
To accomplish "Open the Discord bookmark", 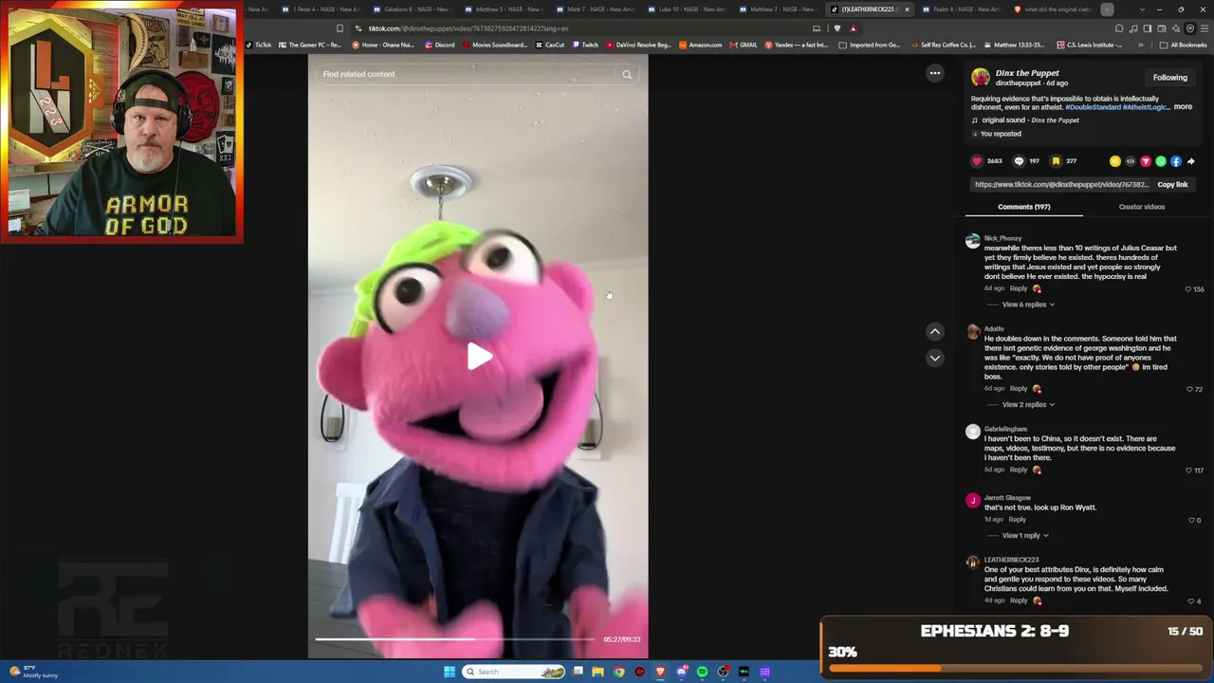I will (438, 45).
